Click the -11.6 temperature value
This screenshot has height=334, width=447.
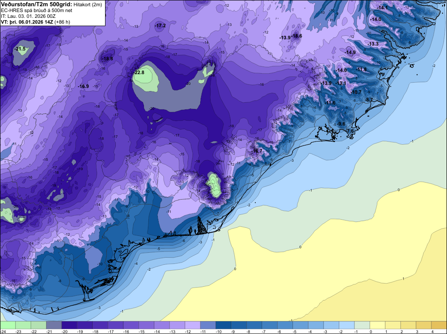[x=330, y=103]
